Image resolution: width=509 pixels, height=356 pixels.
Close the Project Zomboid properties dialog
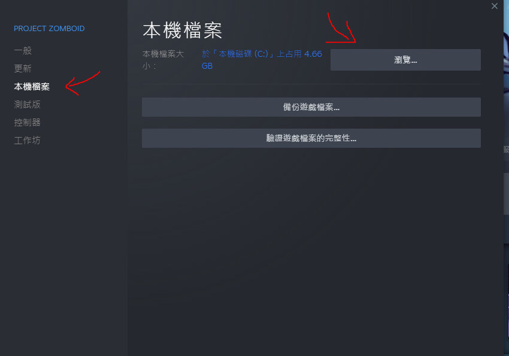(x=494, y=6)
